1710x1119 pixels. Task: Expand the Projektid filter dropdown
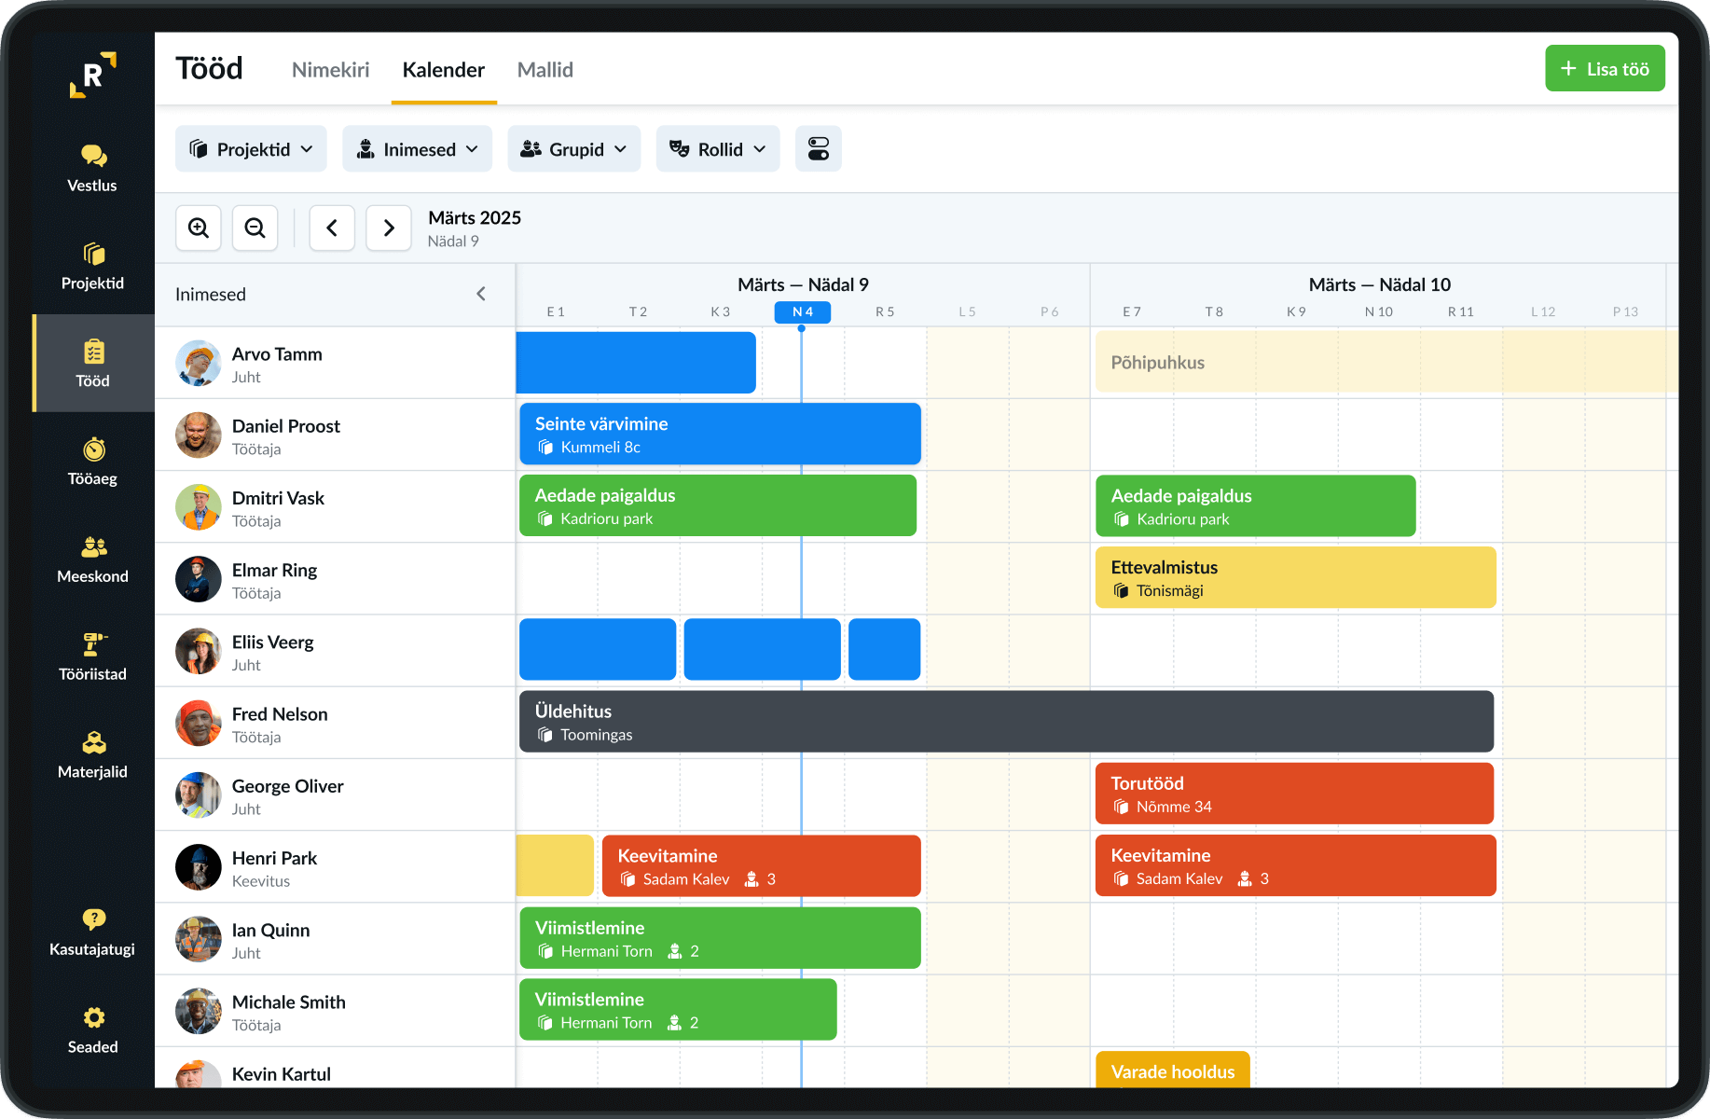[251, 149]
